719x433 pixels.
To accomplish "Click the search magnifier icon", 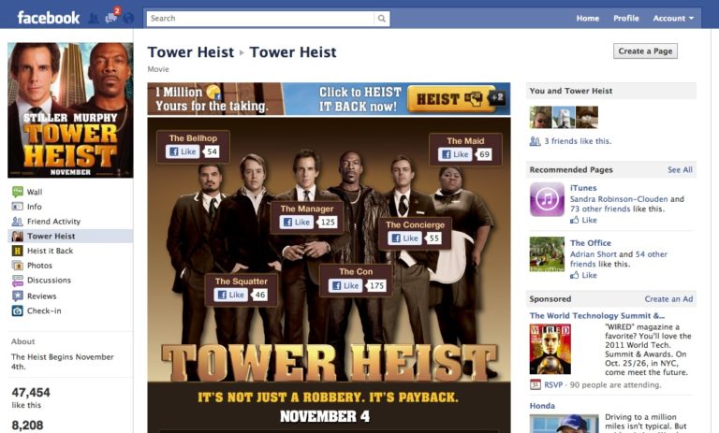I will 382,19.
